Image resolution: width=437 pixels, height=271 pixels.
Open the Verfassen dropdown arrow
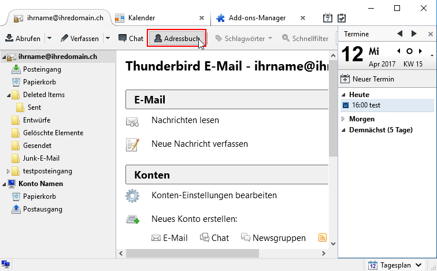coord(108,39)
